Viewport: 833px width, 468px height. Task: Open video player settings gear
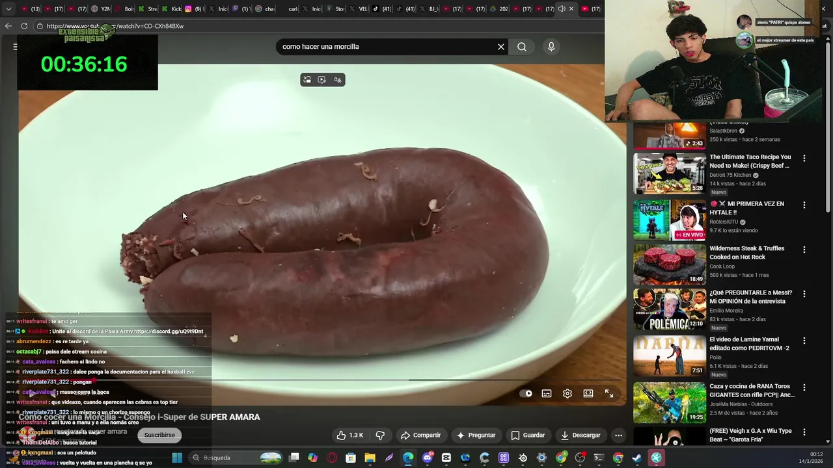click(567, 394)
